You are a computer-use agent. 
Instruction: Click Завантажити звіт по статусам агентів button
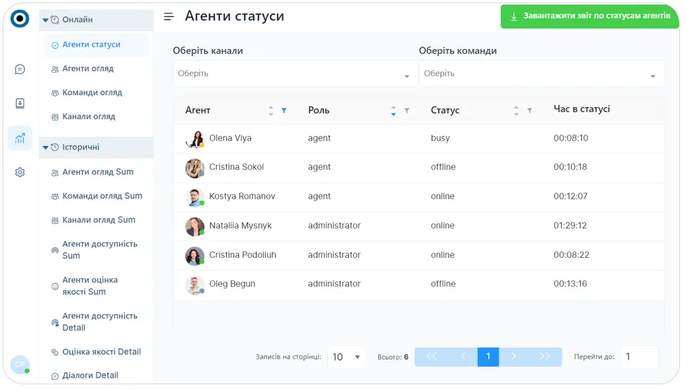590,16
